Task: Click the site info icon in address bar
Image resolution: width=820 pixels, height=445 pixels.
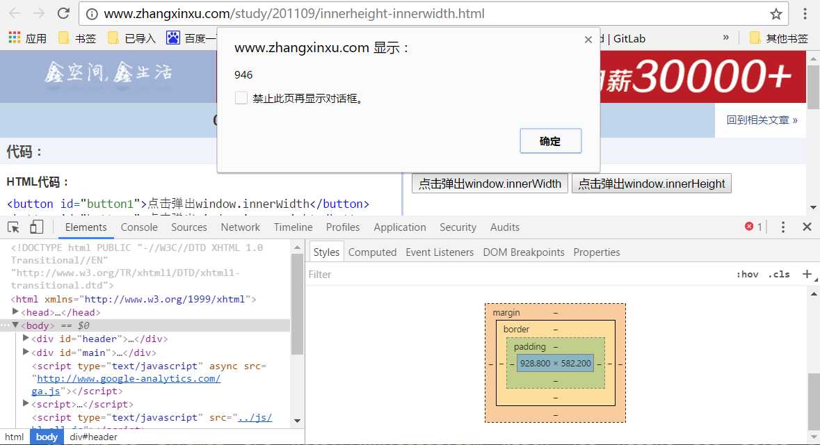Action: click(x=92, y=14)
